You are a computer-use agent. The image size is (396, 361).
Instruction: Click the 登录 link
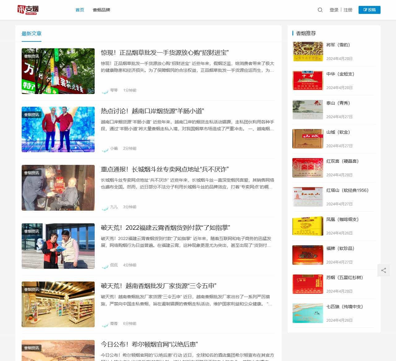[x=334, y=10]
